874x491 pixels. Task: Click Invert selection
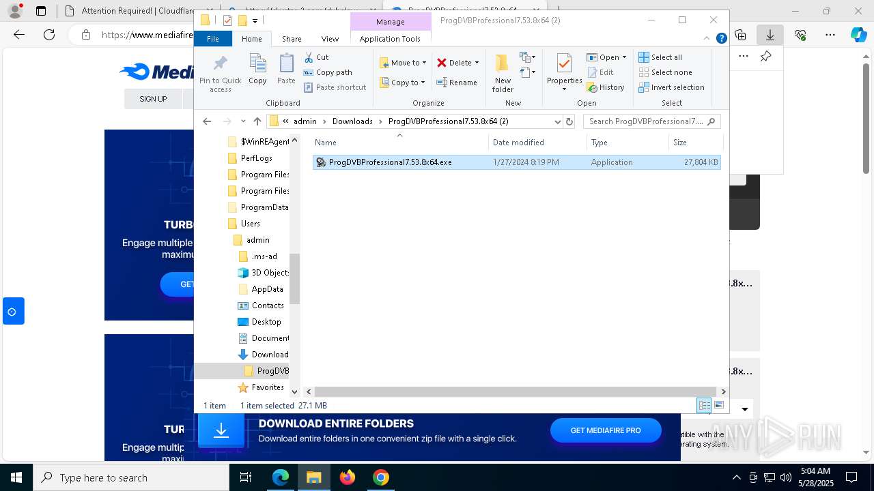(671, 87)
